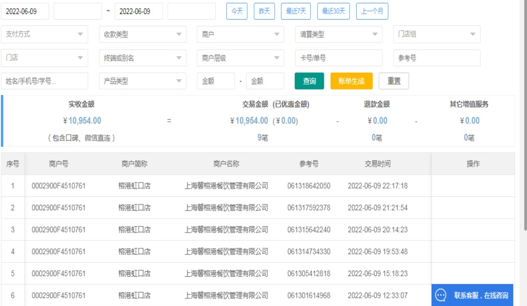
Task: Click the chat bubble customer service icon
Action: point(441,295)
